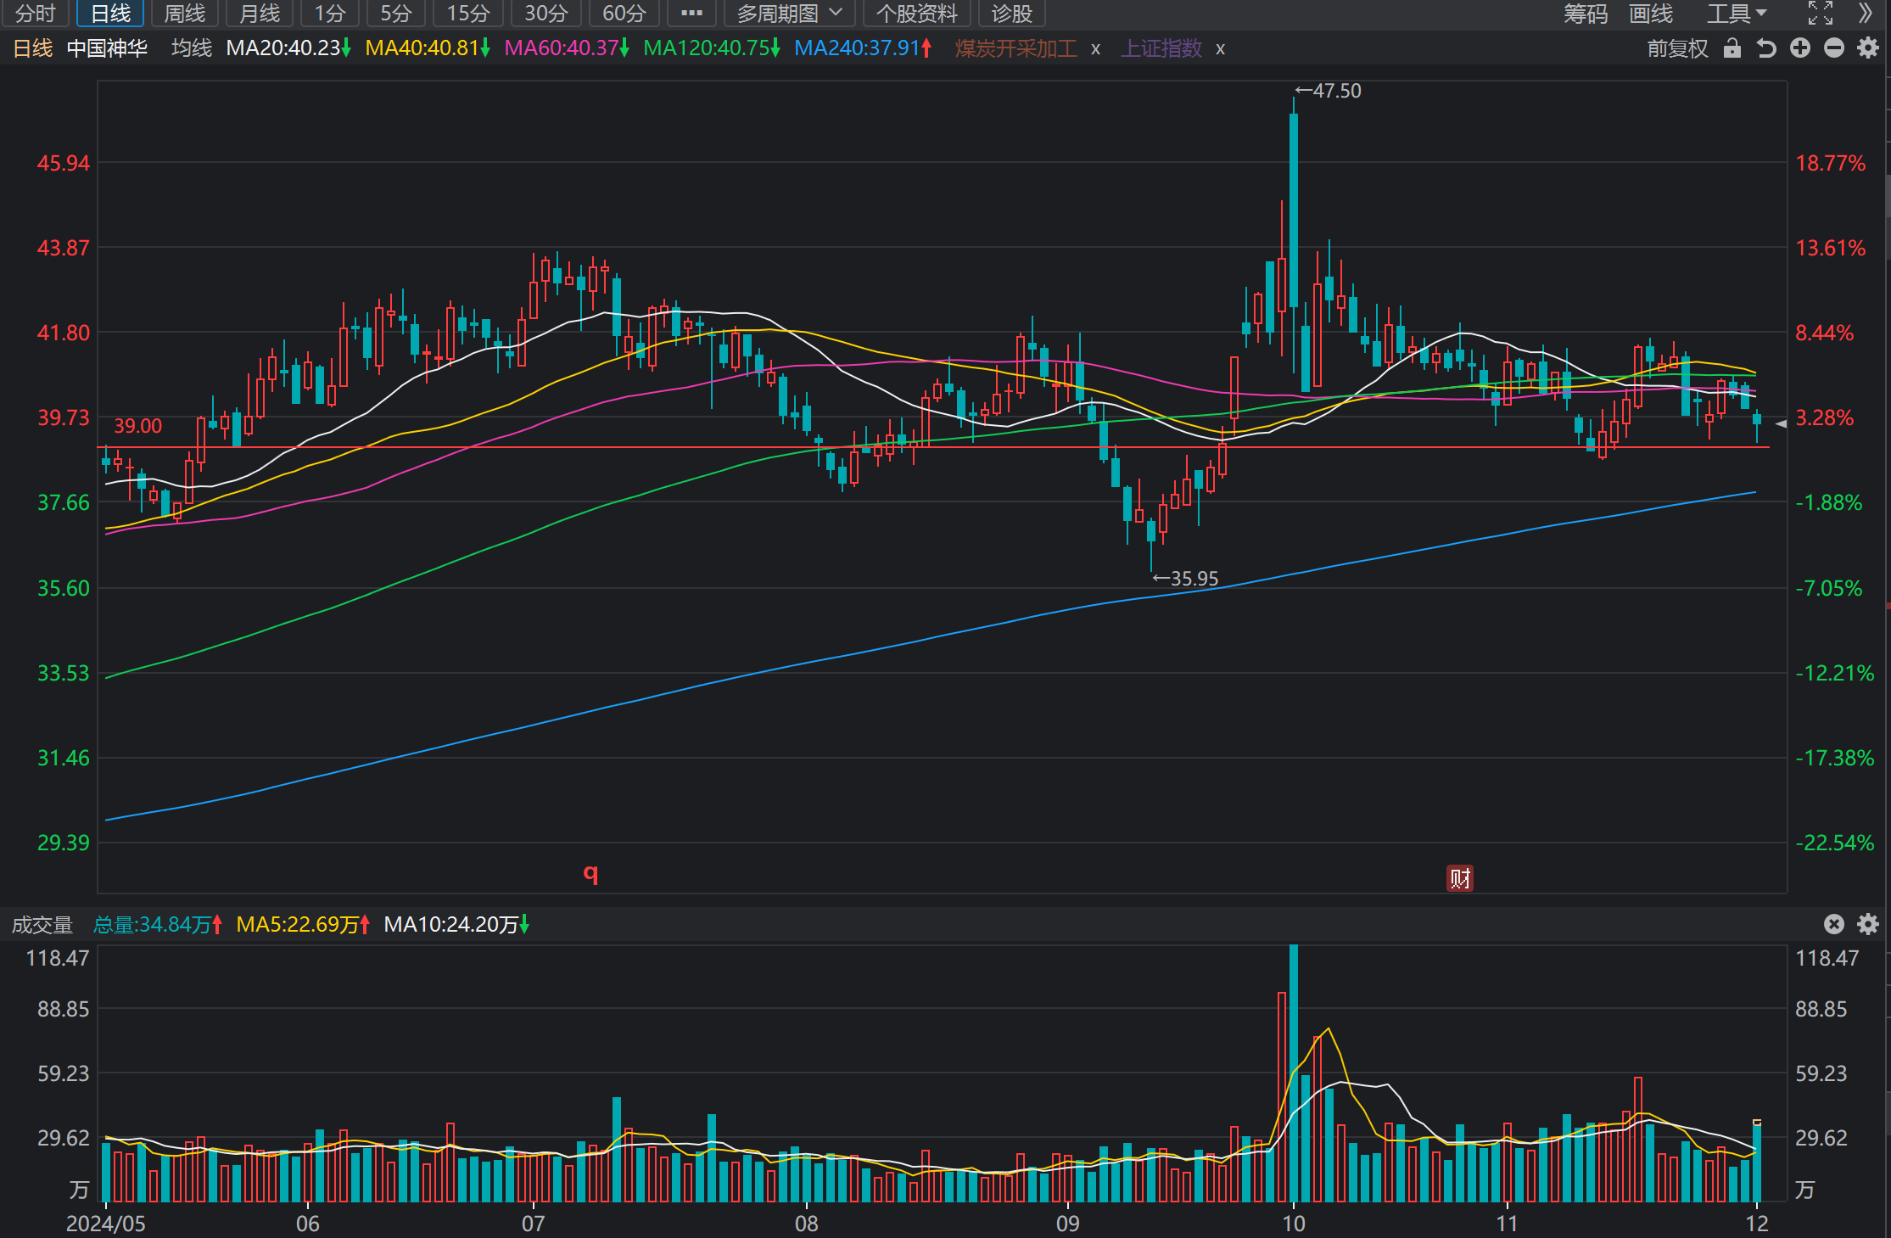The height and width of the screenshot is (1238, 1891).
Task: Click the red q event marker
Action: [x=590, y=872]
